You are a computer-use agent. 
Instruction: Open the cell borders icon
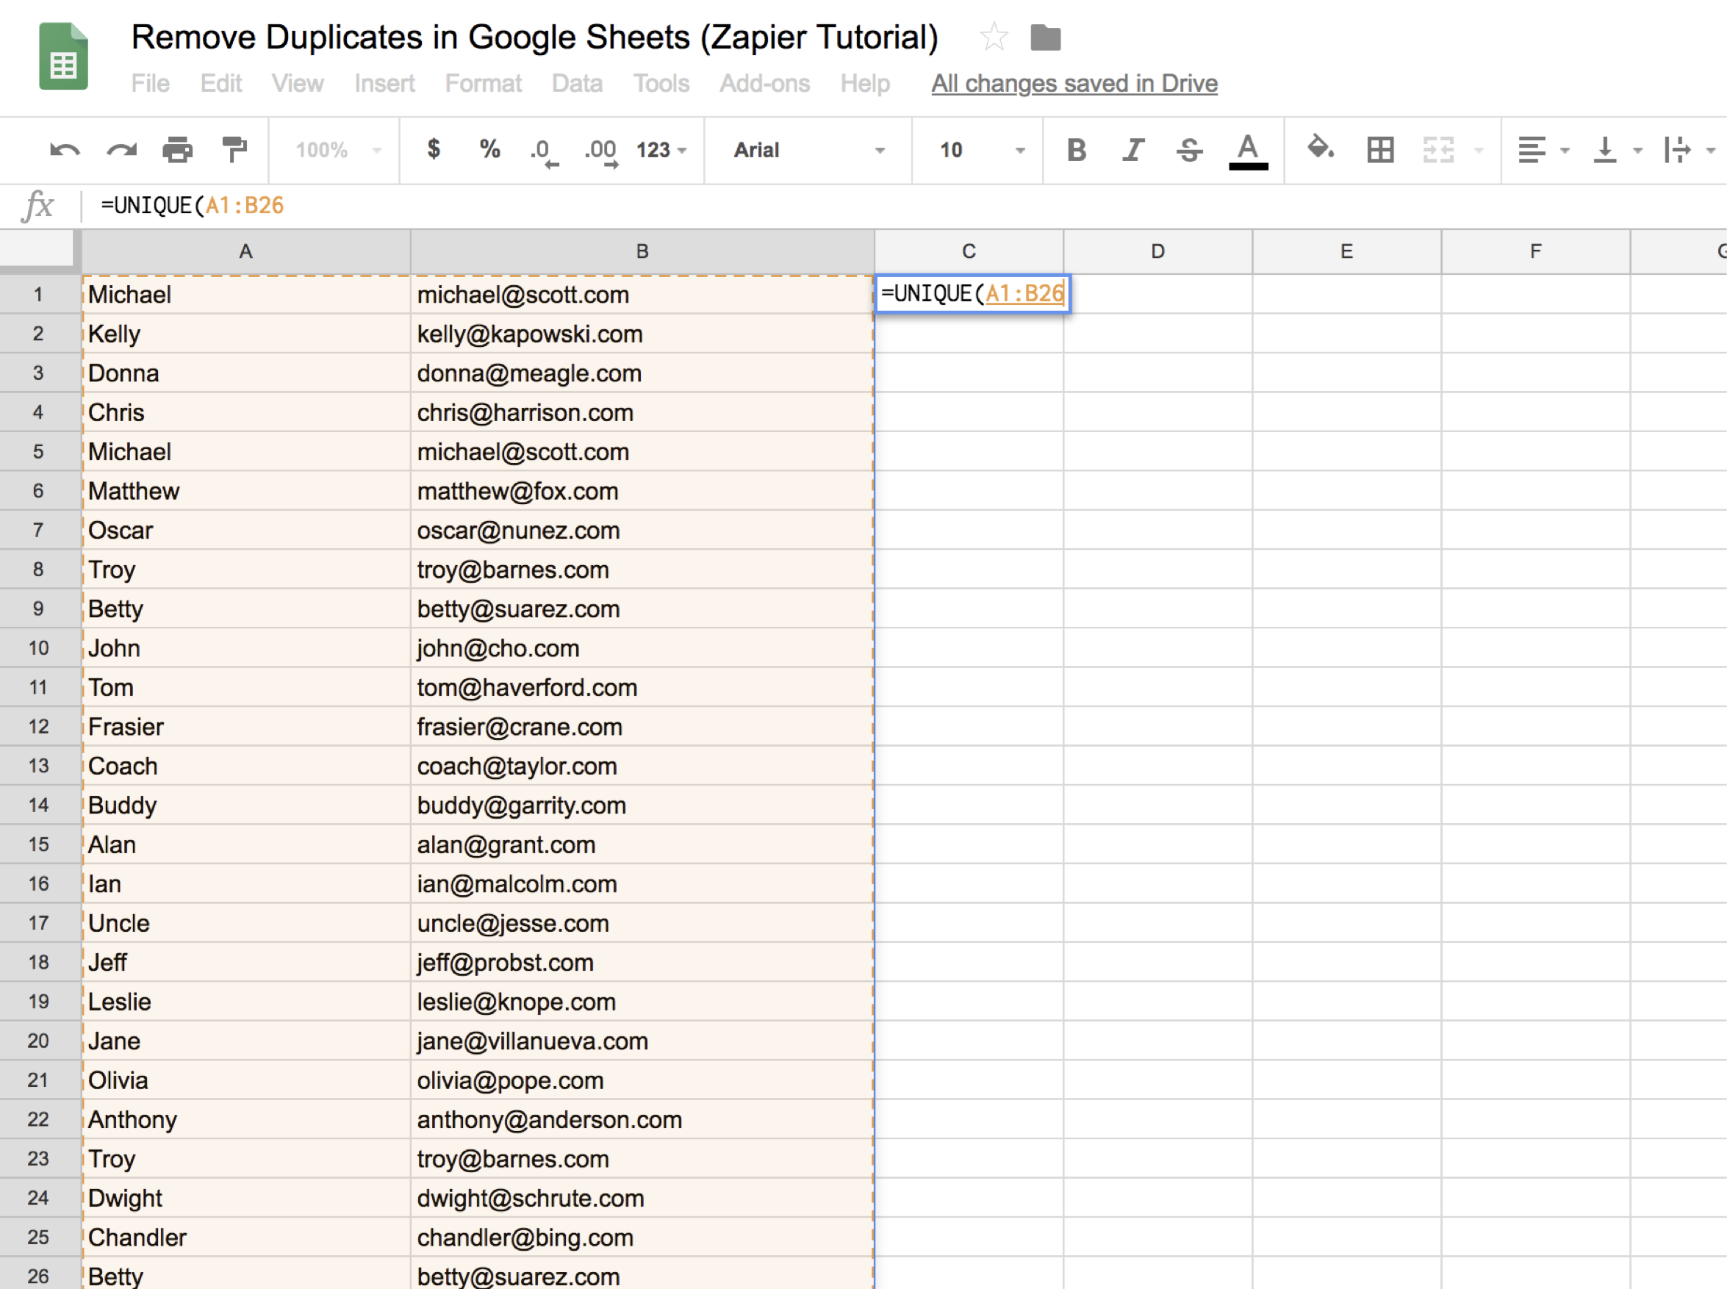(x=1380, y=149)
